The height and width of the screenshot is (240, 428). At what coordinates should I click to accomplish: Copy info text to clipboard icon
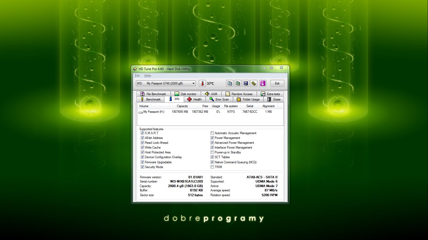click(x=230, y=83)
